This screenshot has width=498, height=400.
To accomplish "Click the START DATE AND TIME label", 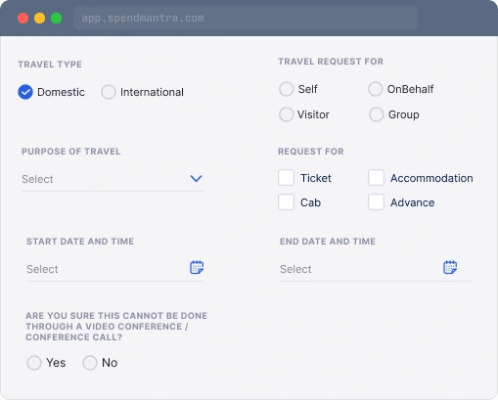I will pyautogui.click(x=80, y=242).
